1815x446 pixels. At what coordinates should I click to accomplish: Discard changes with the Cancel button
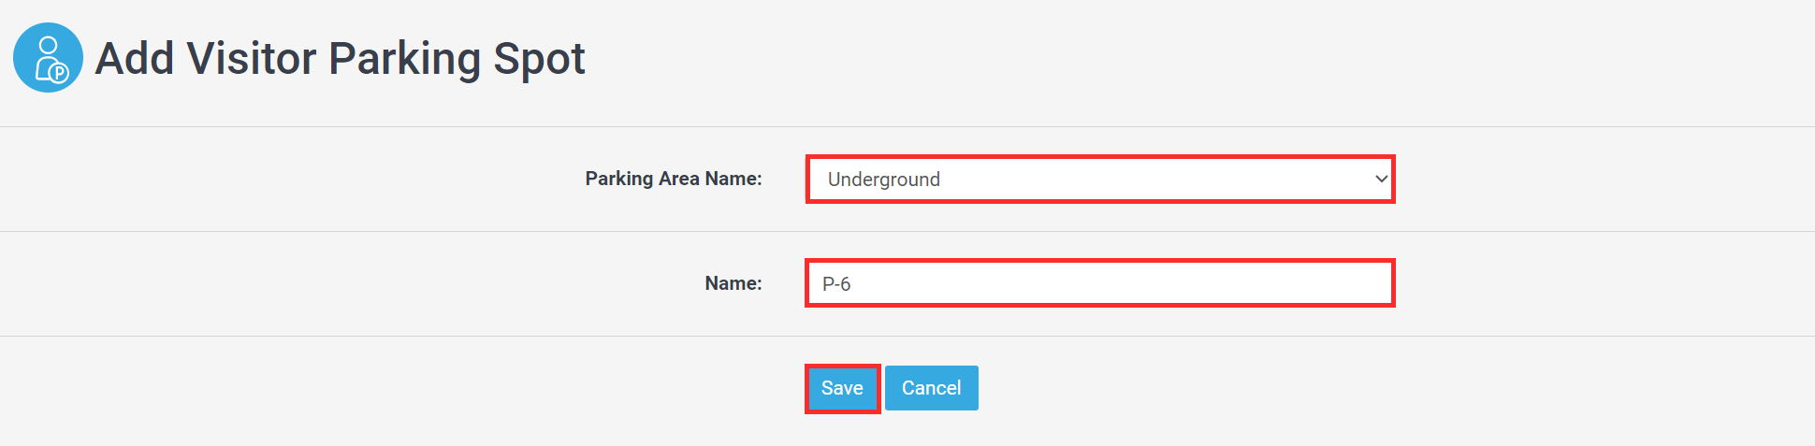coord(931,388)
